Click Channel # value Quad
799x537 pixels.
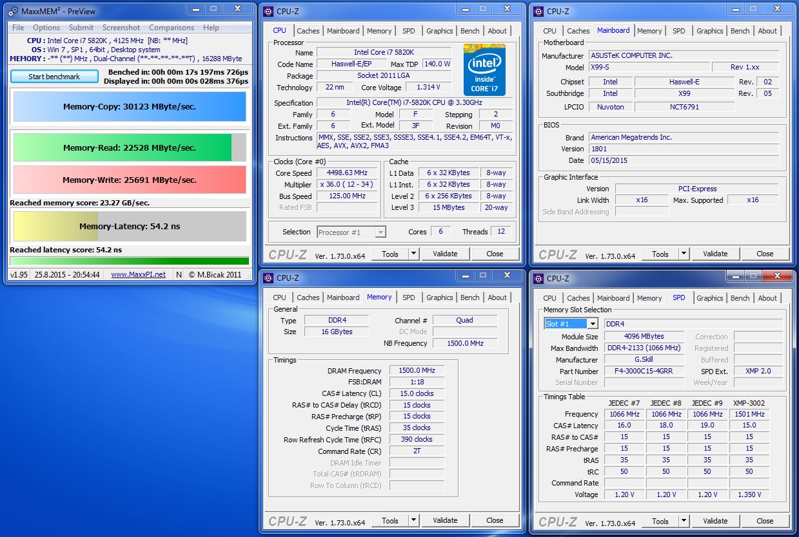click(464, 320)
